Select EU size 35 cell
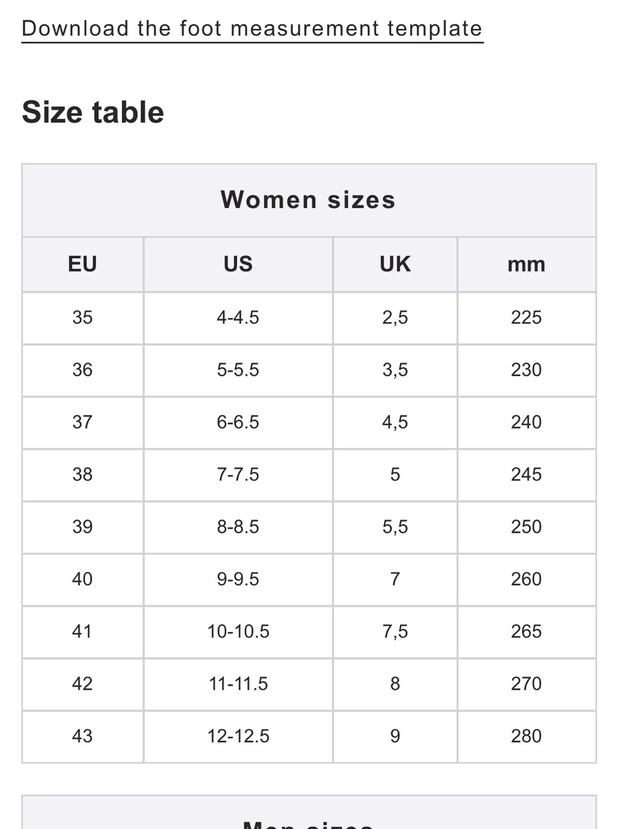The height and width of the screenshot is (829, 622). coord(83,318)
